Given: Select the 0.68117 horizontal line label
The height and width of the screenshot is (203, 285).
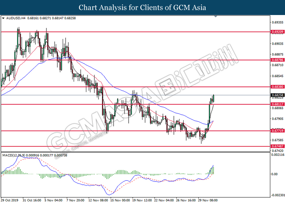Looking at the screenshot, I should [x=277, y=104].
